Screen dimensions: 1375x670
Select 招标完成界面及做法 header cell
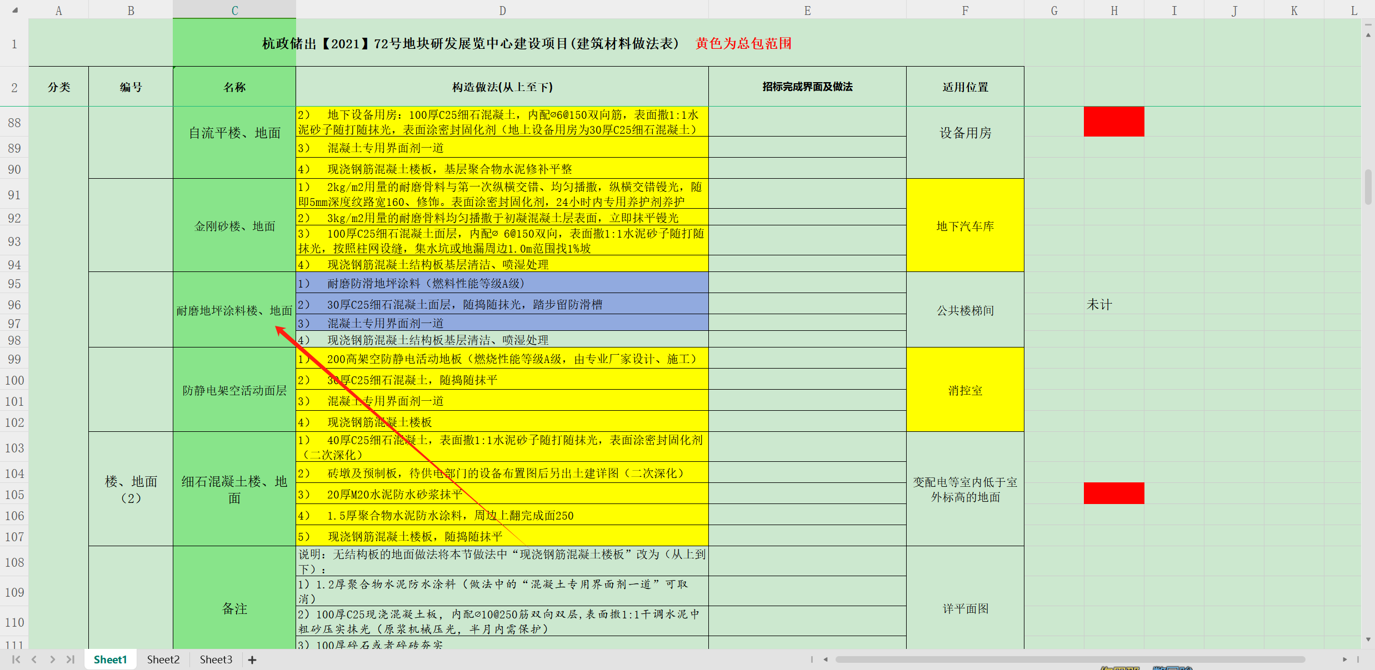(x=807, y=87)
